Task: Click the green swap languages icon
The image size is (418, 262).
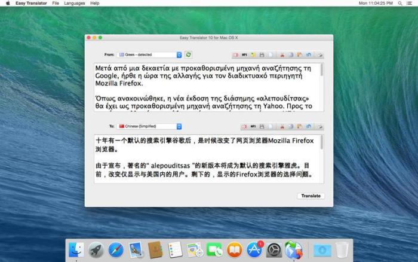Action: point(188,55)
